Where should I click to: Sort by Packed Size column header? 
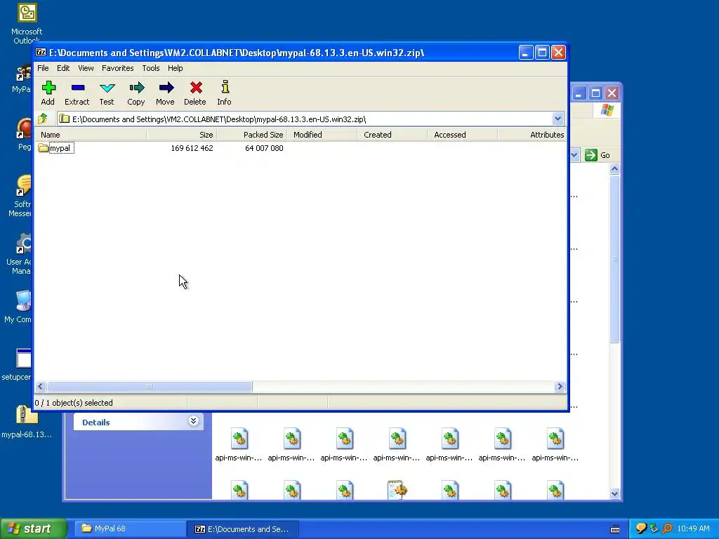pos(252,135)
